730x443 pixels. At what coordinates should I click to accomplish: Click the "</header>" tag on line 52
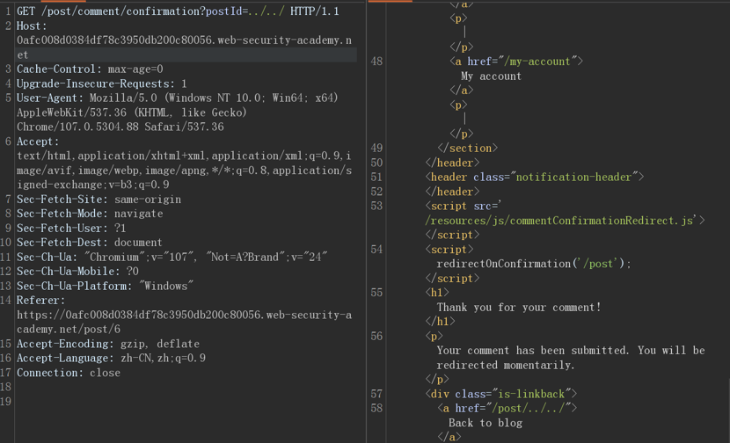[x=452, y=192]
